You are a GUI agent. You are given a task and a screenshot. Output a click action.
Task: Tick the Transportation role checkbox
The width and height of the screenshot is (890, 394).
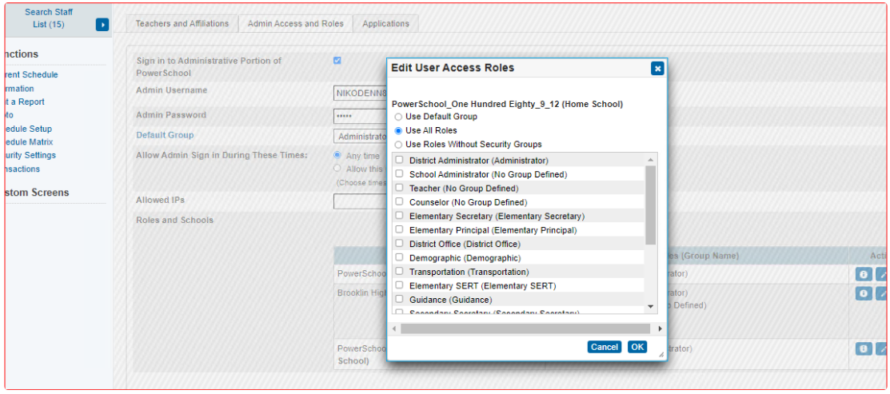399,272
